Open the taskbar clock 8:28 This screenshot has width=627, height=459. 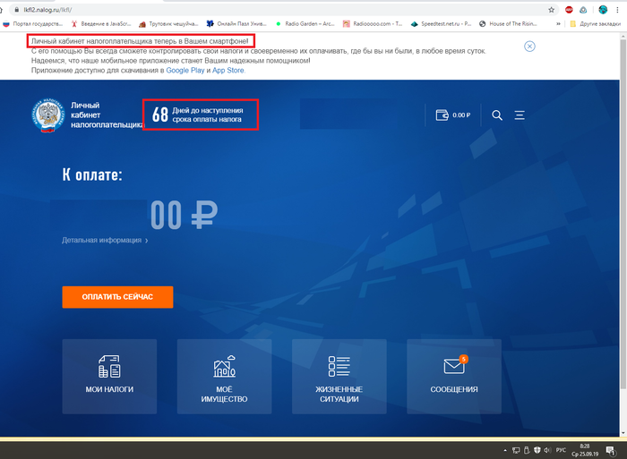585,450
